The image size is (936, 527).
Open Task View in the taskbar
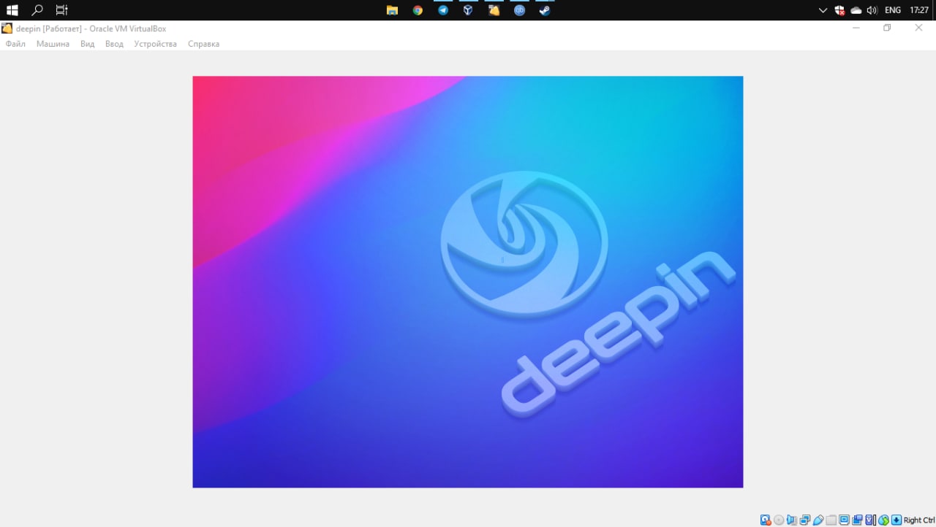62,10
